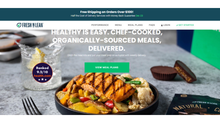
Task: Click the user profile icon beside Login
Action: pyautogui.click(x=162, y=25)
